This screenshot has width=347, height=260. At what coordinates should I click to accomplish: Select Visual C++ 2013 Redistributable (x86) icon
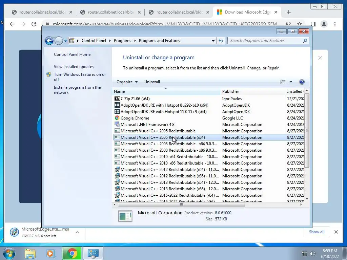117,189
